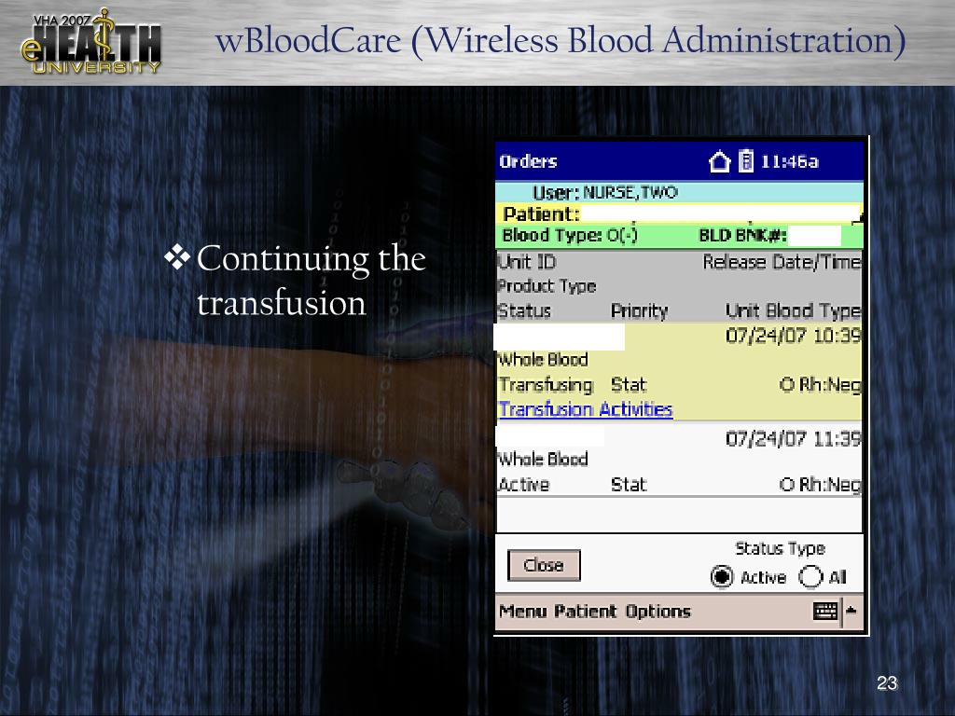Click the Orders window title
This screenshot has width=955, height=716.
coord(528,162)
